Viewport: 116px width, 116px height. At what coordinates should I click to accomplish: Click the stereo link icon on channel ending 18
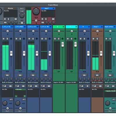tap(49, 86)
